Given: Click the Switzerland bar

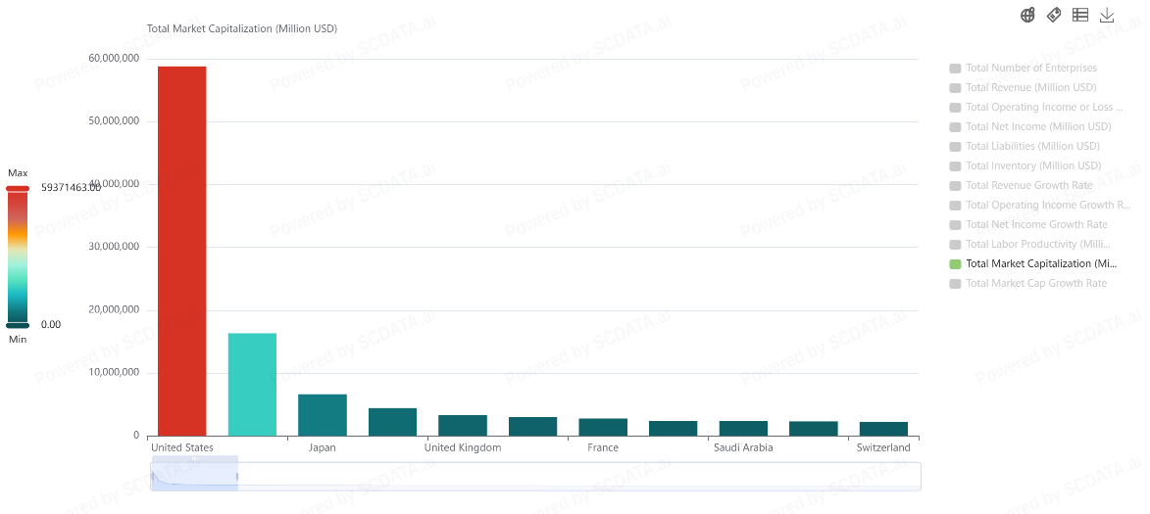Looking at the screenshot, I should tap(883, 429).
